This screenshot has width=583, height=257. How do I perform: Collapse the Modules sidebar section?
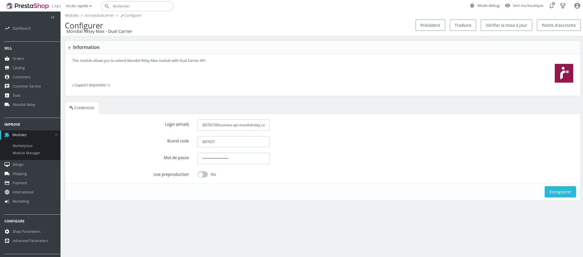pyautogui.click(x=56, y=135)
